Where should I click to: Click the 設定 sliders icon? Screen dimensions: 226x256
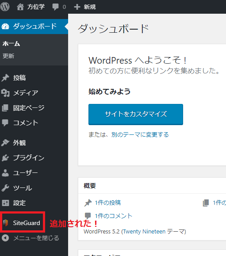pos(5,203)
